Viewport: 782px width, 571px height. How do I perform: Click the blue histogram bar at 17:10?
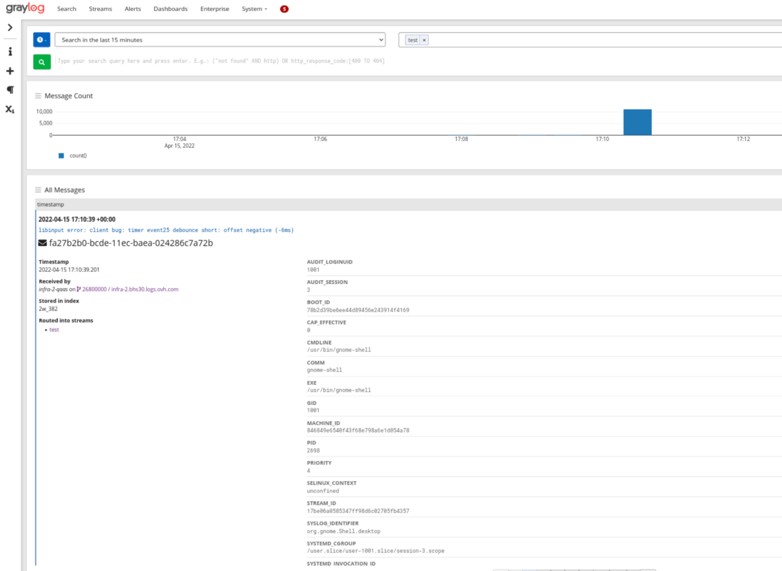pos(637,122)
